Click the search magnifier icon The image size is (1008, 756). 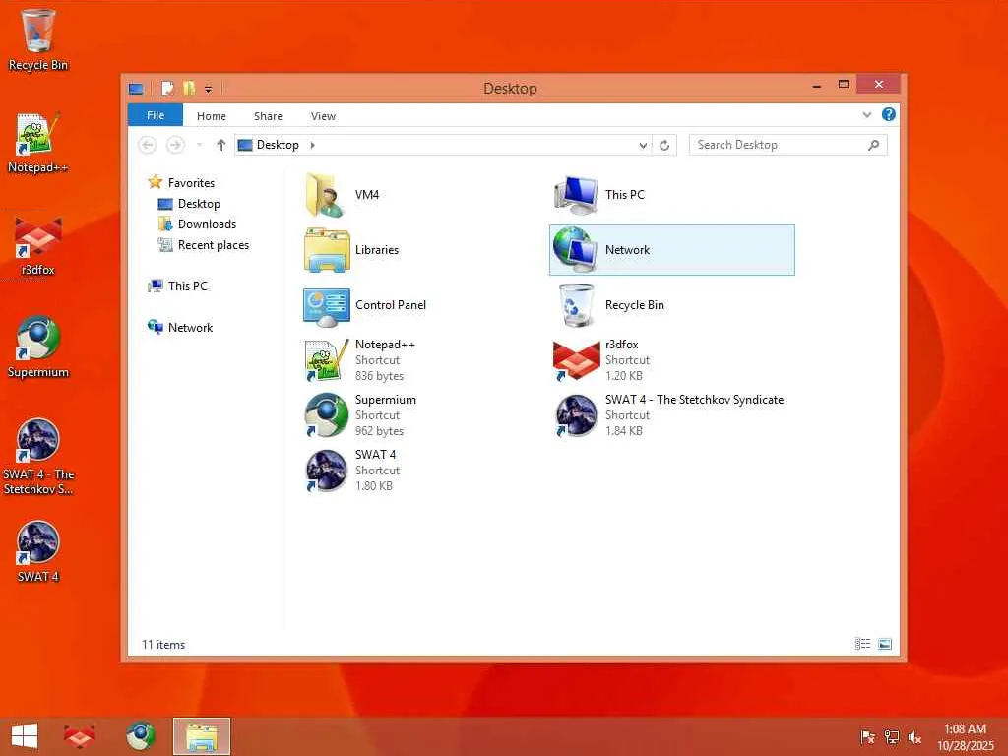click(x=873, y=146)
